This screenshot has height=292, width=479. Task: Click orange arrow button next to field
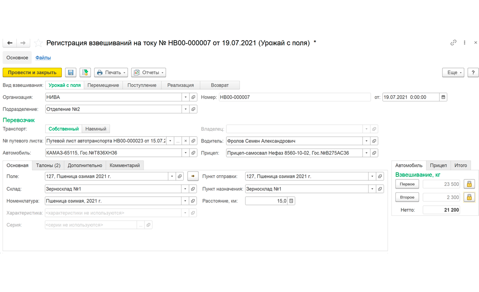coord(193,176)
